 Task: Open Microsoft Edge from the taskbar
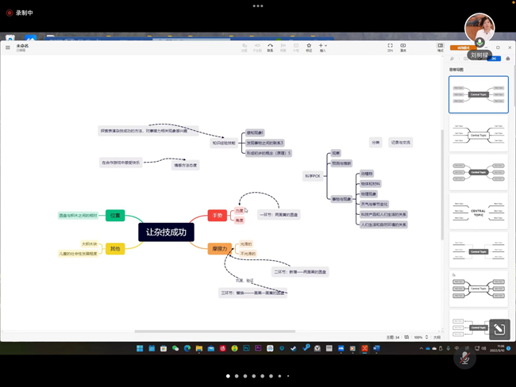tap(187, 348)
